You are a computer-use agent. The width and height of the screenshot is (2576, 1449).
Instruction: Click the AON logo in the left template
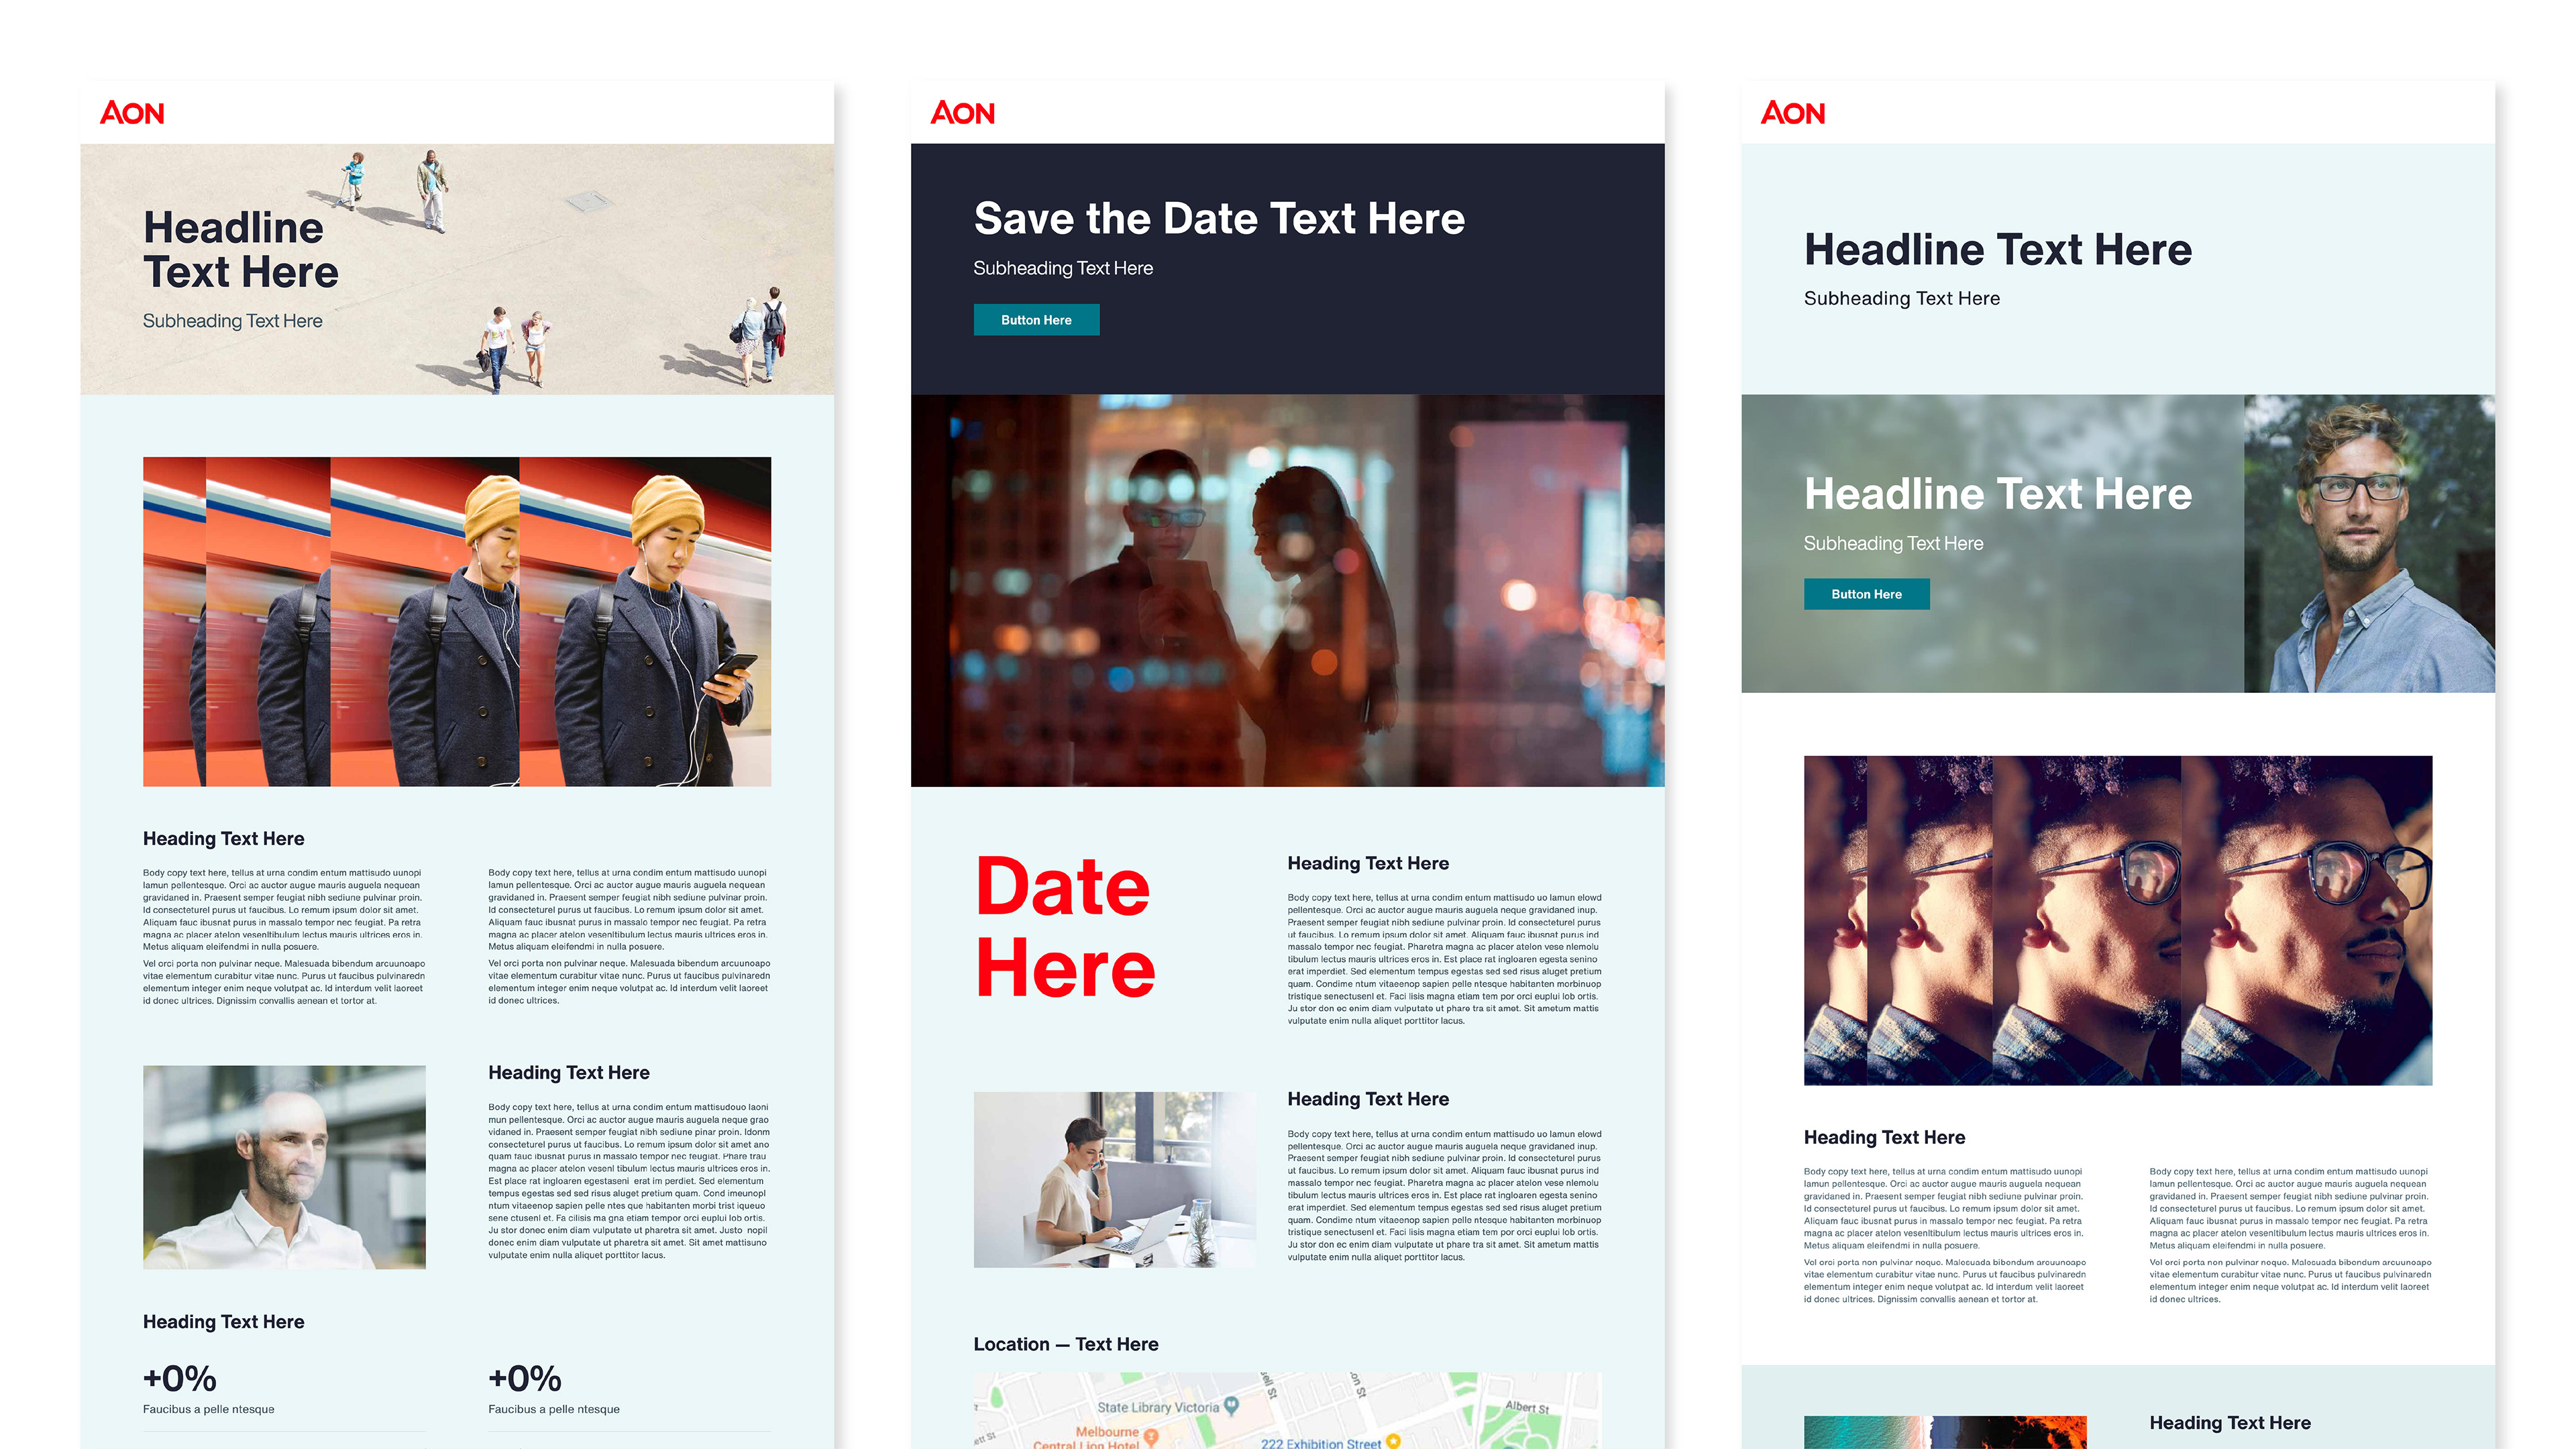coord(132,113)
